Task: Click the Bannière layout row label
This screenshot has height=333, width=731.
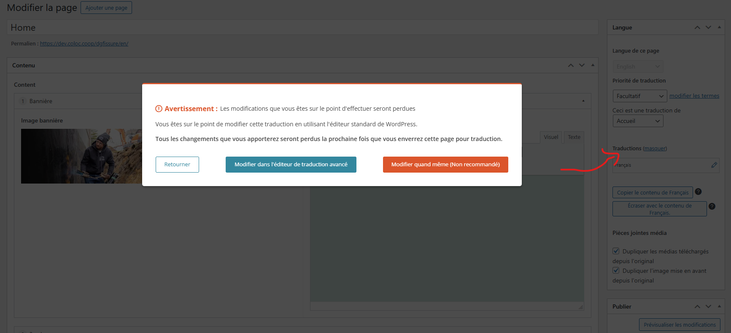Action: click(41, 101)
